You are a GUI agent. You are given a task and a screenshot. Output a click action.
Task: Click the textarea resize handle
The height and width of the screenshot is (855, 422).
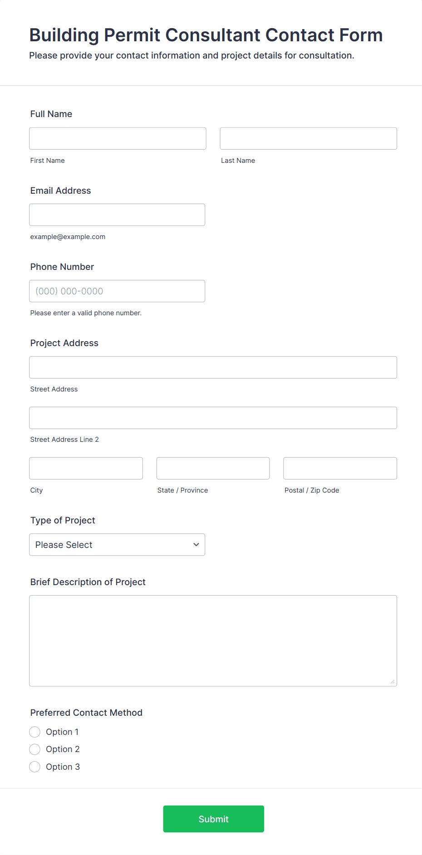tap(392, 682)
